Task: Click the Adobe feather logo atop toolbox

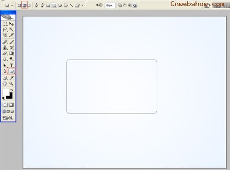Action: 8,17
